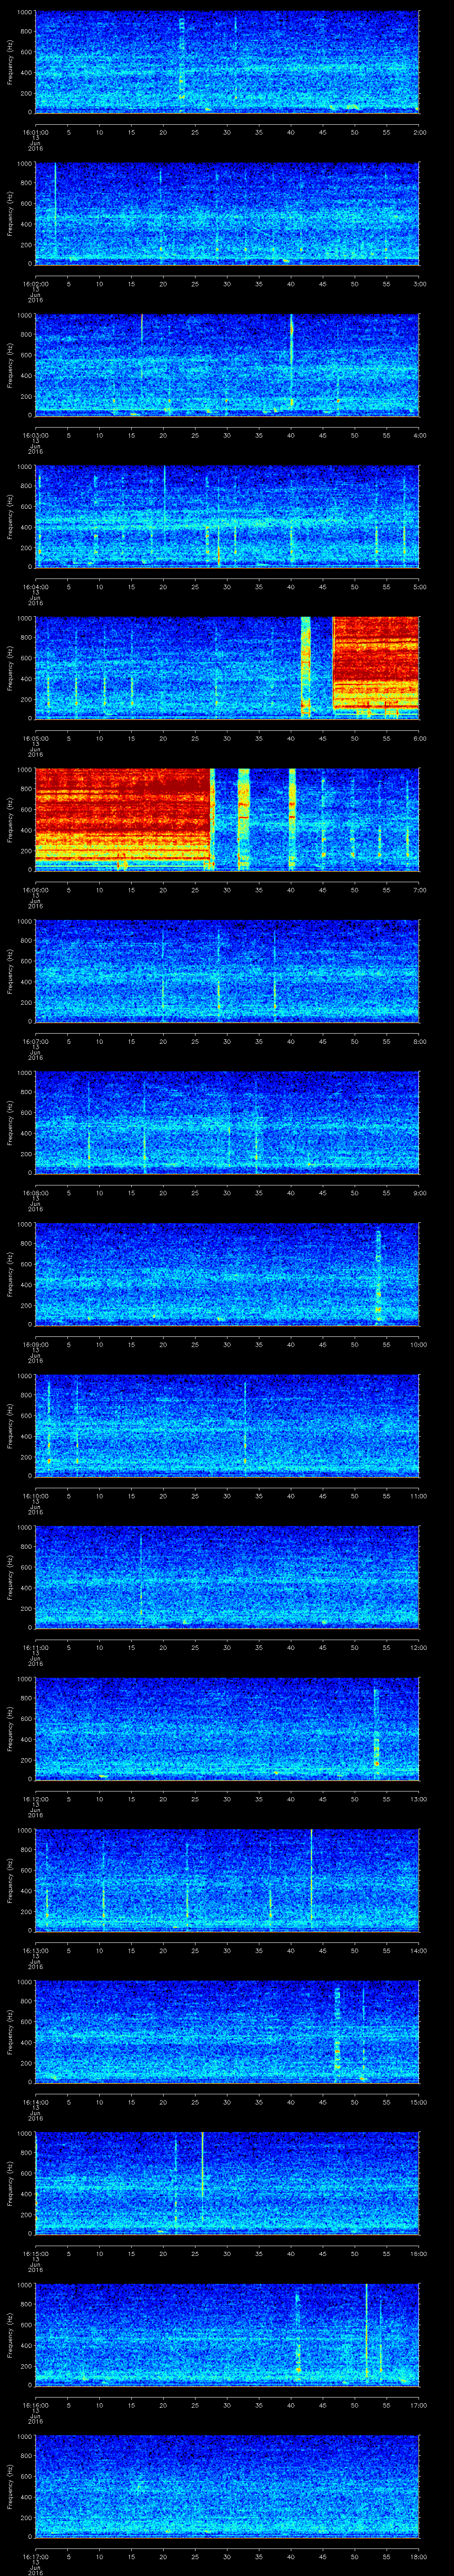The height and width of the screenshot is (2576, 454).
Task: Click the "16:12:00" start time label
Action: click(35, 1798)
